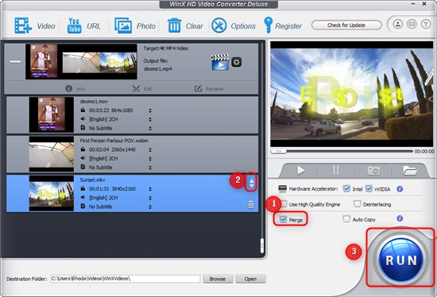Screen dimensions: 437x297
Task: Open the snapshot folder icon
Action: (409, 170)
